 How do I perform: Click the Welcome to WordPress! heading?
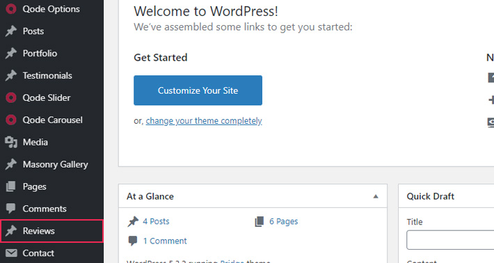[x=206, y=11]
